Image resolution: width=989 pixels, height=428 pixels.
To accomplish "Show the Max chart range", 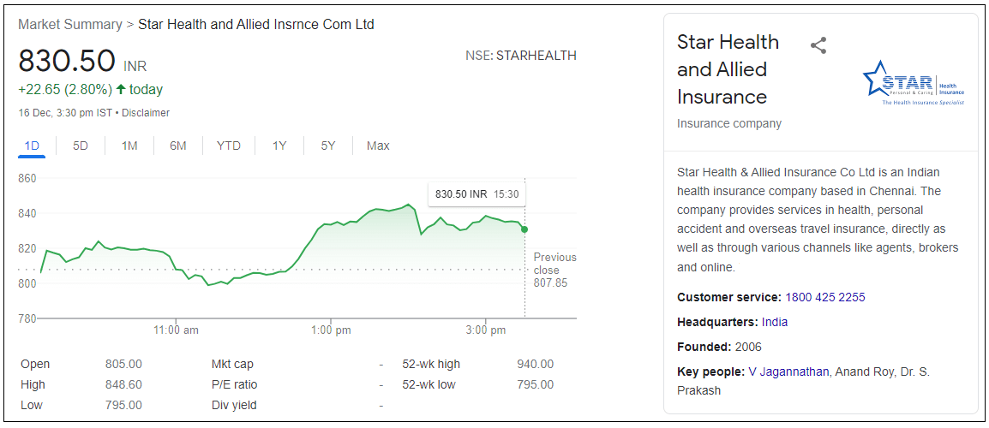I will (378, 146).
